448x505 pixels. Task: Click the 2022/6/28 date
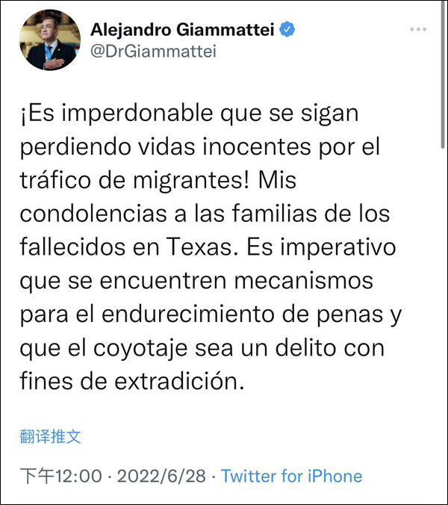coord(161,476)
